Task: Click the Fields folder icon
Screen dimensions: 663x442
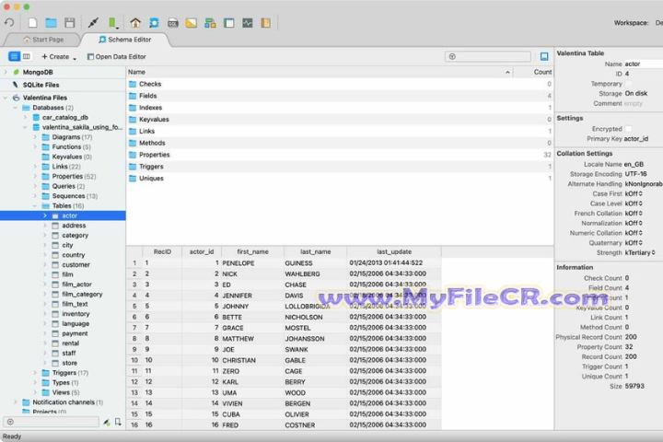Action: (133, 96)
